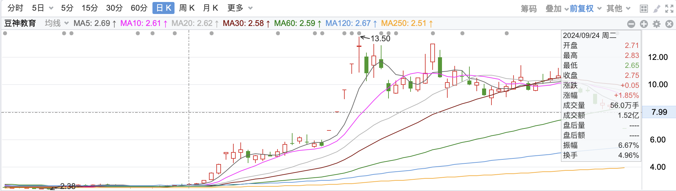Click the 13.50 high price label

pos(380,39)
